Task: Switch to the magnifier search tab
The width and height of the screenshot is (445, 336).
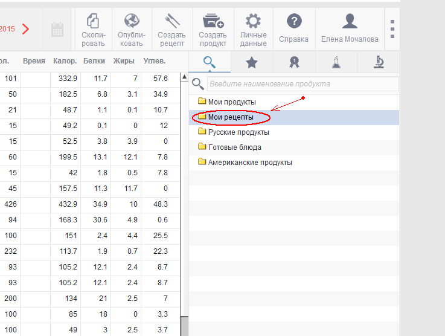Action: (210, 62)
